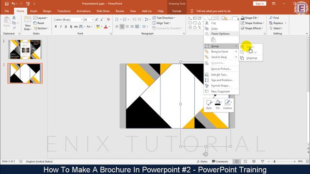Justify text in Paragraph group
Screen dimensions: 310x174
click(x=132, y=27)
